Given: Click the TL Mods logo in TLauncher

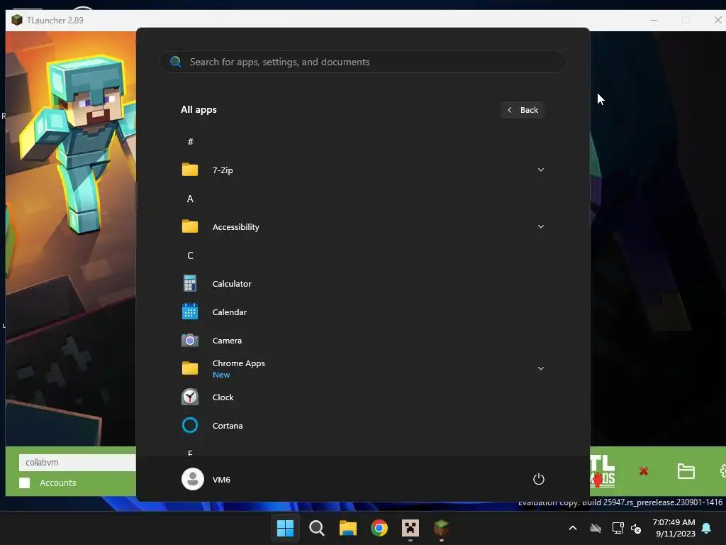Looking at the screenshot, I should click(603, 471).
